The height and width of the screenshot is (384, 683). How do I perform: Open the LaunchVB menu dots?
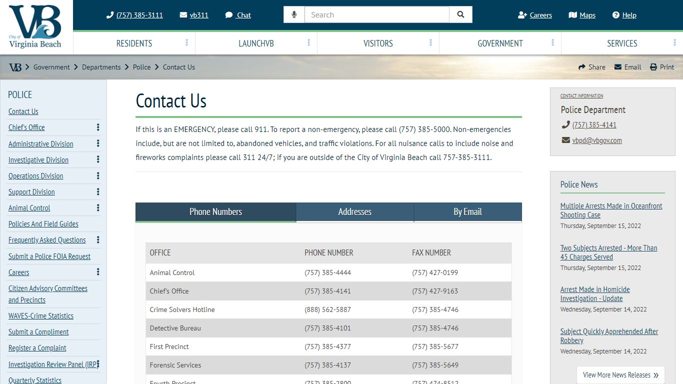click(308, 43)
